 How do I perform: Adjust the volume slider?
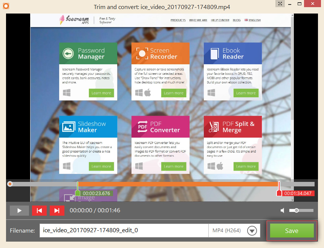301,210
